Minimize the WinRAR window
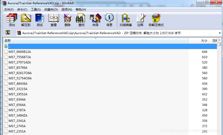This screenshot has height=135, width=223. pyautogui.click(x=200, y=2)
